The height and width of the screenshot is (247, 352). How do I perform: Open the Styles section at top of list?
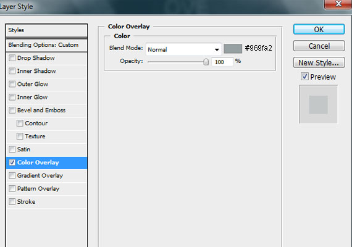47,30
